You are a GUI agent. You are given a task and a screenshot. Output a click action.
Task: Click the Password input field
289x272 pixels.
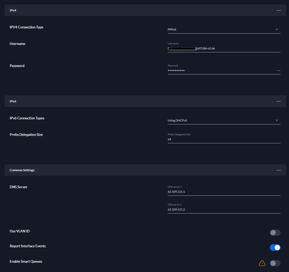tap(221, 70)
